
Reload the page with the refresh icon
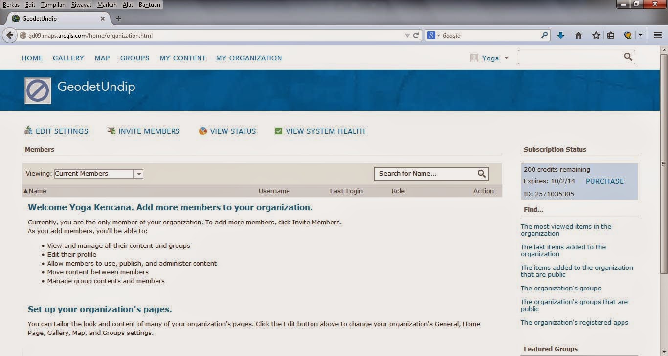tap(416, 35)
